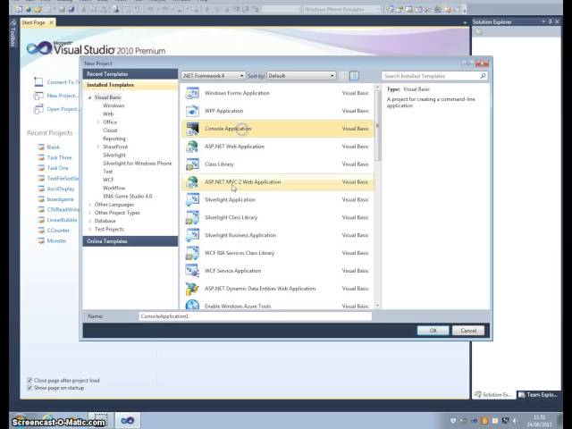The image size is (572, 429).
Task: Cancel the New Project dialog
Action: coord(468,331)
